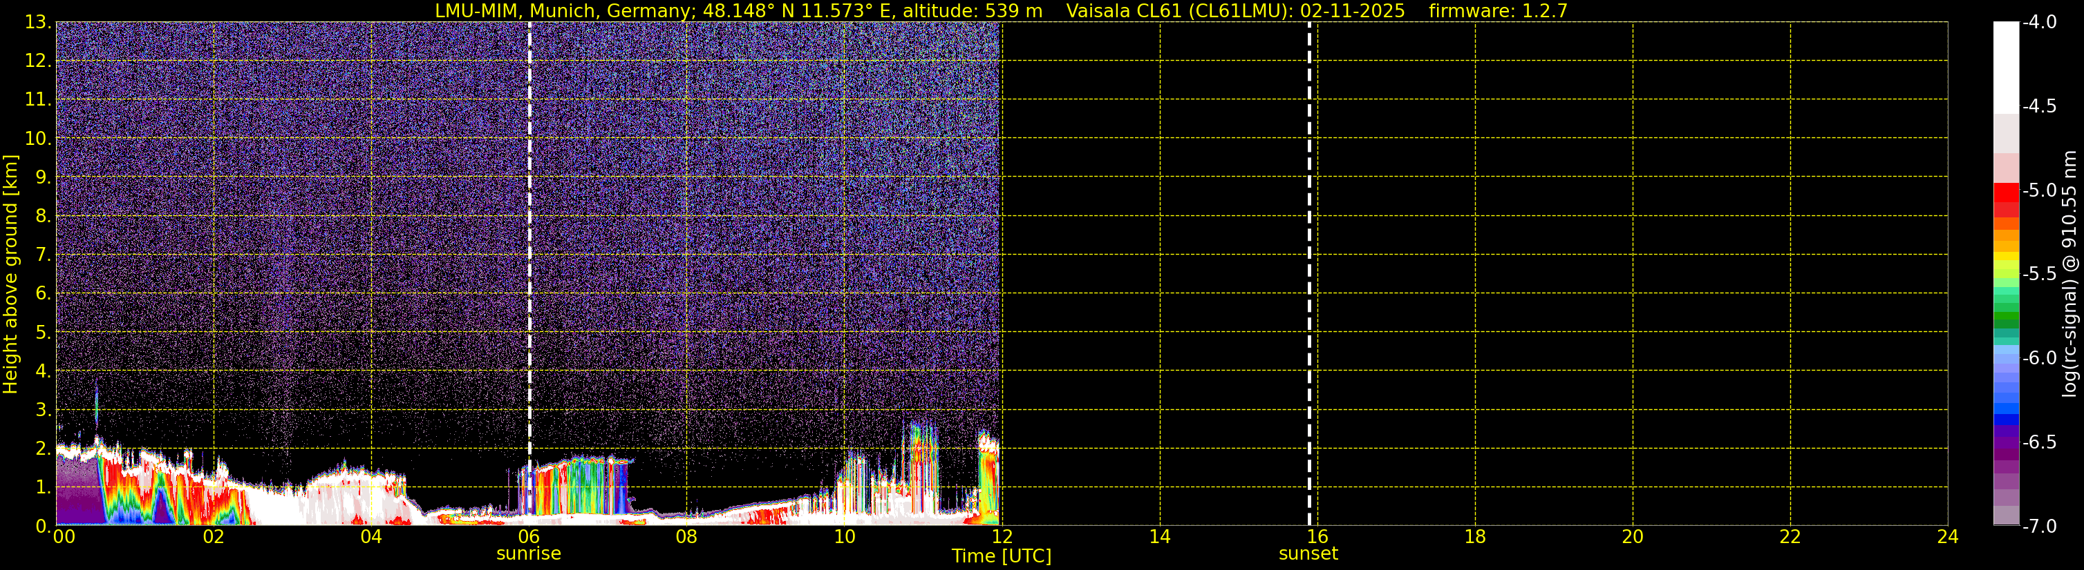Image resolution: width=2084 pixels, height=570 pixels.
Task: Click the "12." height axis tick label
Action: point(38,61)
